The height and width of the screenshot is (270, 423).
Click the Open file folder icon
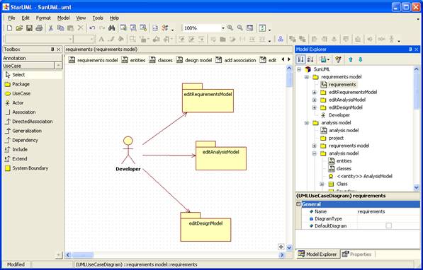click(x=19, y=28)
